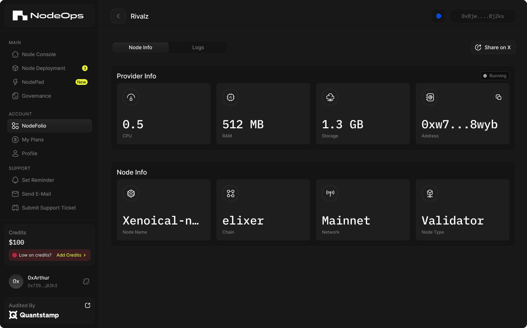Click the 1.3 GB storage value
Viewport: 527px width, 328px height.
click(343, 125)
